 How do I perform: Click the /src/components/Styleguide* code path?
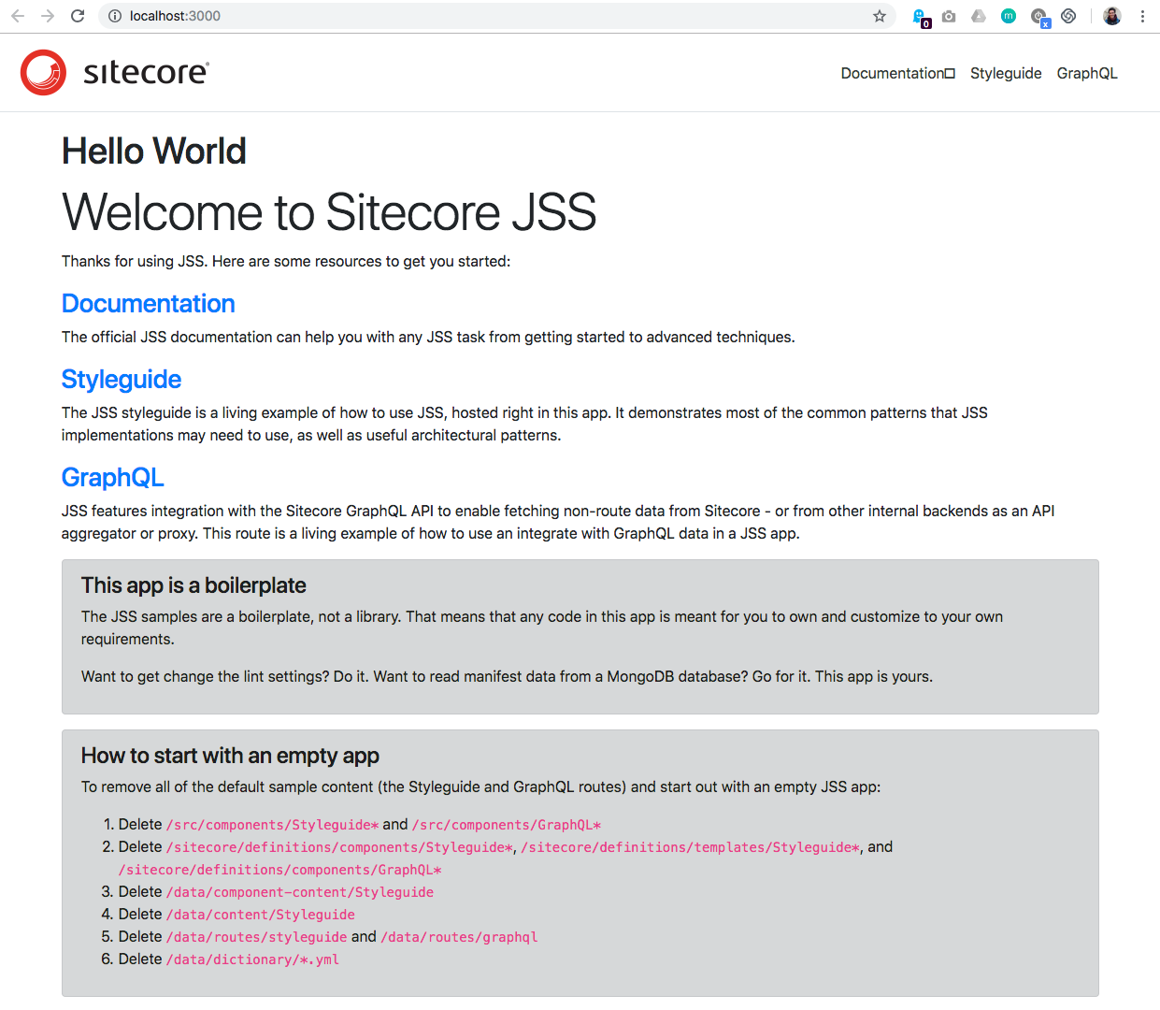272,825
